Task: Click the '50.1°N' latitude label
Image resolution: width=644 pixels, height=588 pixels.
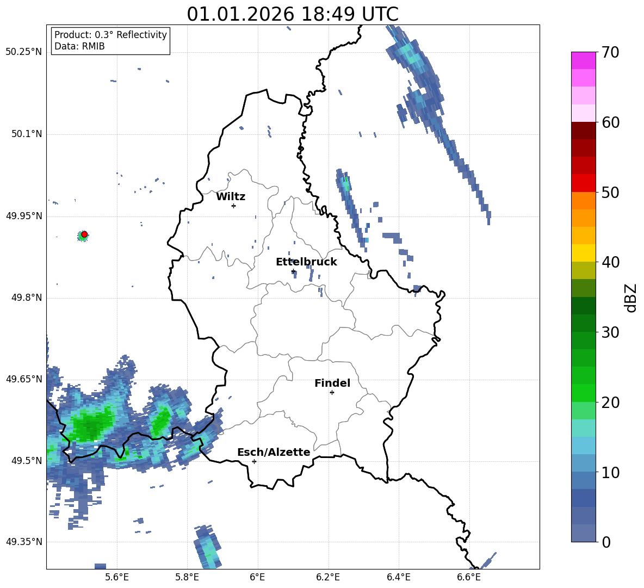Action: [x=27, y=134]
